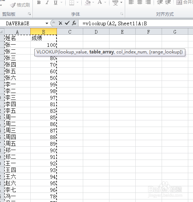Align text left

131,2
